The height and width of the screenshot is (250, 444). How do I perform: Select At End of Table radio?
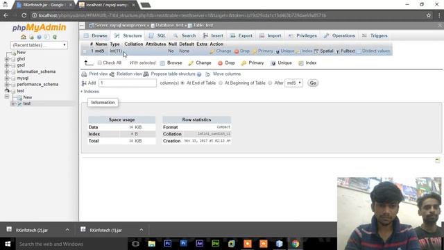point(182,83)
